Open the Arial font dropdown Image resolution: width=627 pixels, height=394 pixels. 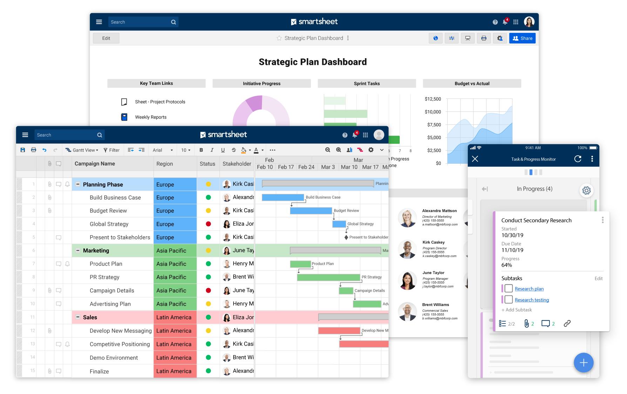click(163, 150)
